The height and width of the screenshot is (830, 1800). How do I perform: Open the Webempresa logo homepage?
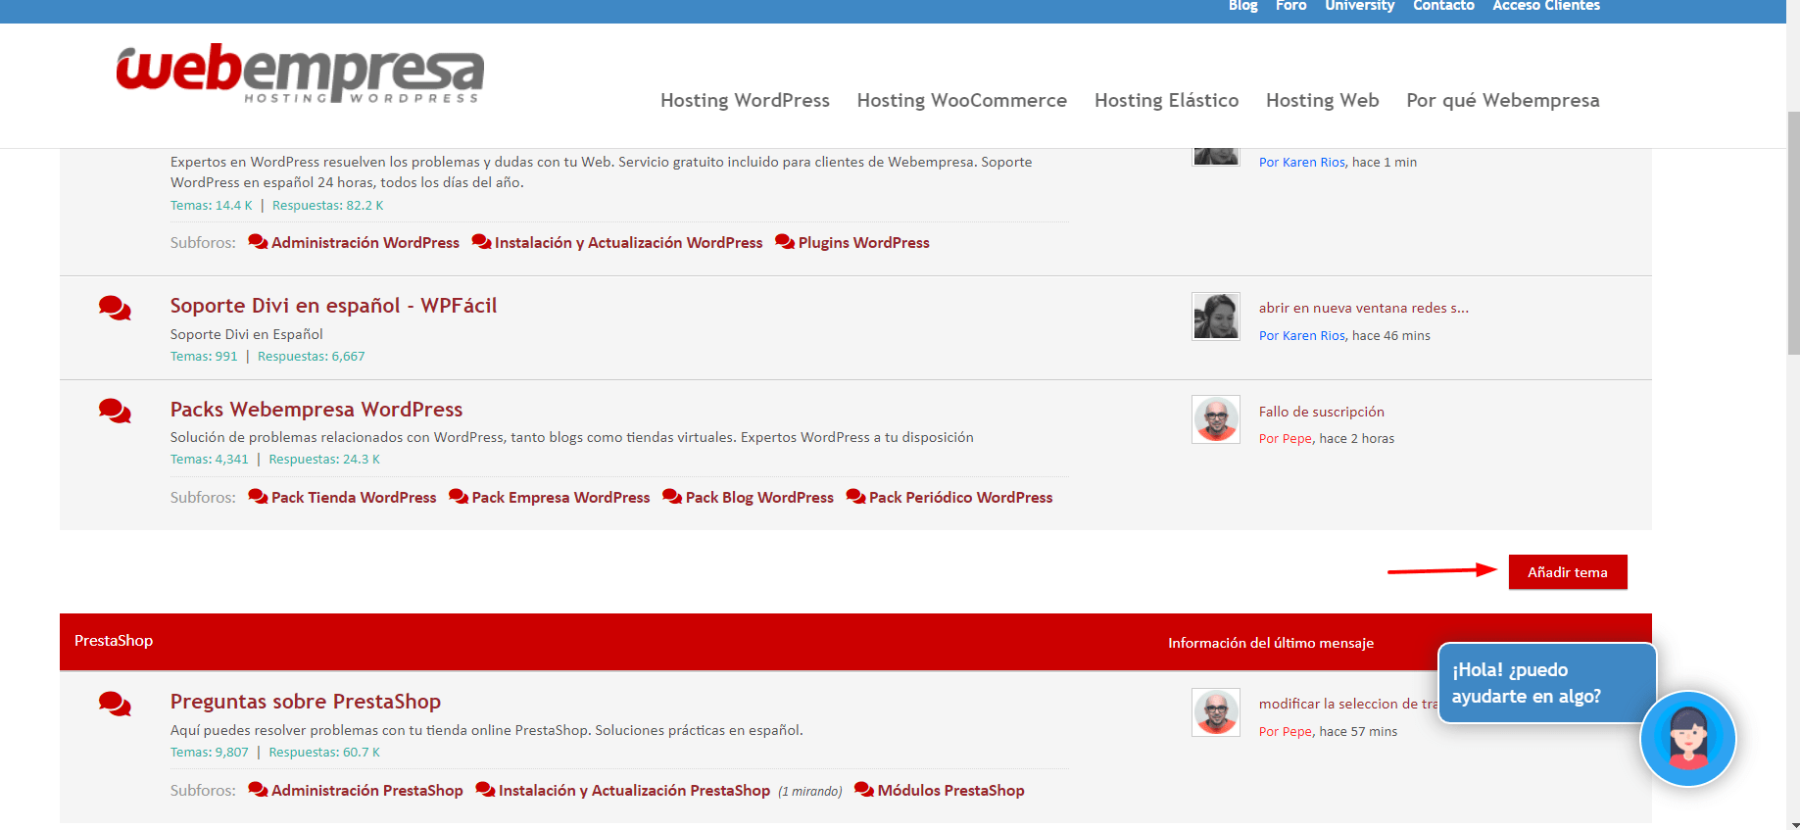[x=300, y=73]
